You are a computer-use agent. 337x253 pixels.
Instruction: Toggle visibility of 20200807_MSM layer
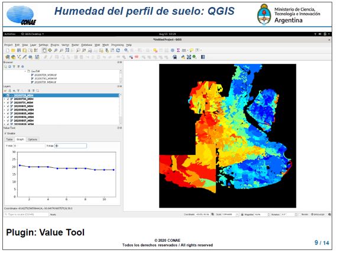[x=8, y=121]
